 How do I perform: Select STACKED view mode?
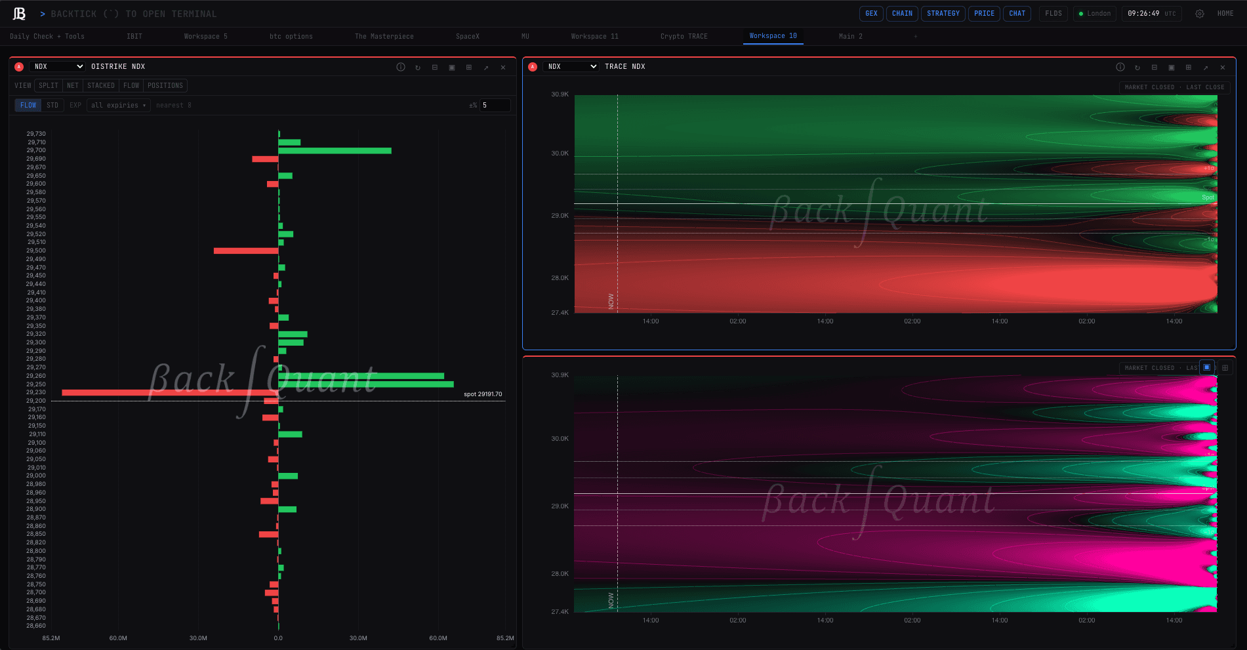click(101, 86)
